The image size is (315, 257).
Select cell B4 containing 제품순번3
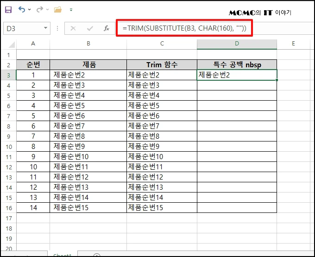(x=88, y=85)
